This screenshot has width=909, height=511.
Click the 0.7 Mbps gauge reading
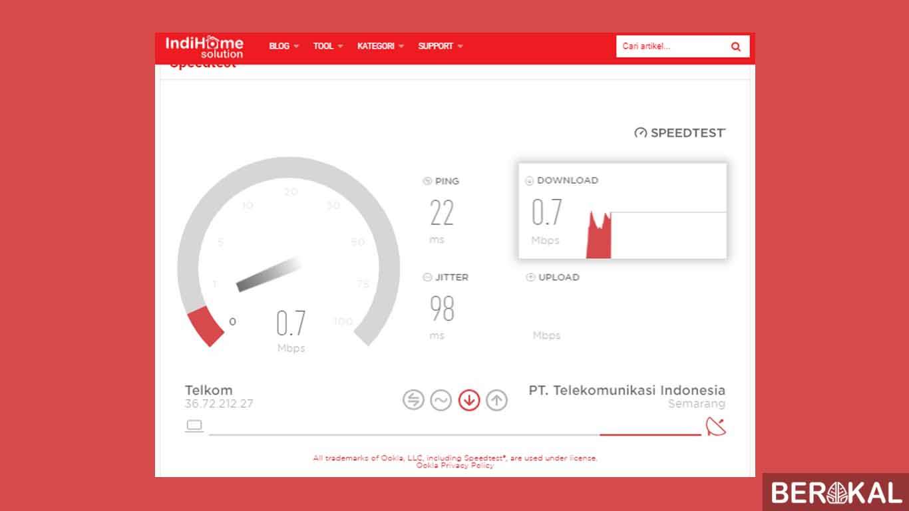coord(291,330)
